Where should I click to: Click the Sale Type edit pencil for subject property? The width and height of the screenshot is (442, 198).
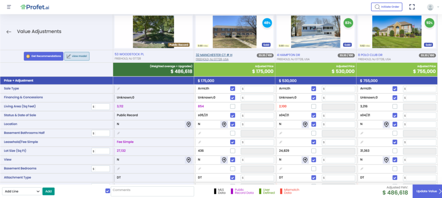pyautogui.click(x=118, y=89)
